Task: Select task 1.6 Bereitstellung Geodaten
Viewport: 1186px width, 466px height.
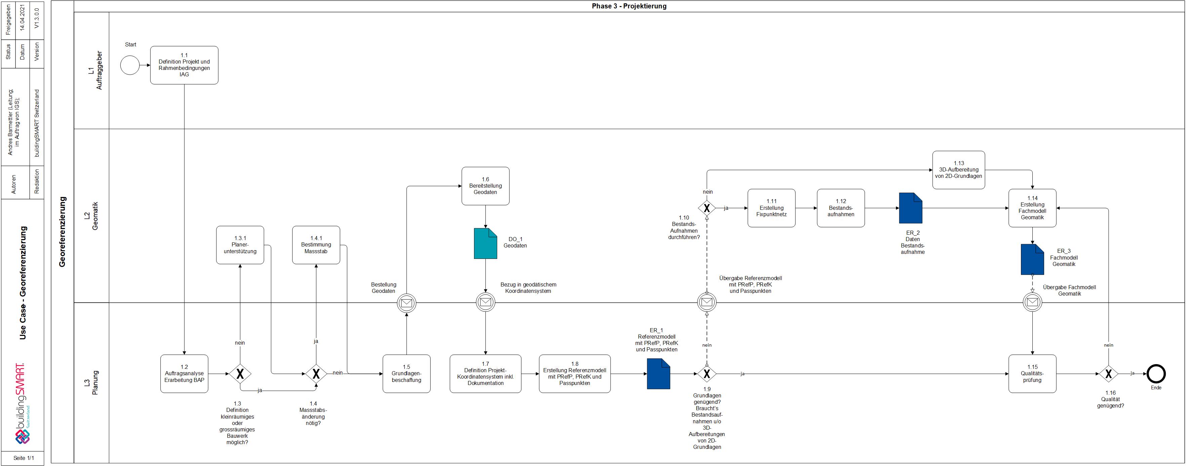Action: pos(485,186)
